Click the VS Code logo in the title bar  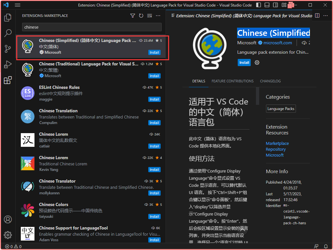coord(6,5)
